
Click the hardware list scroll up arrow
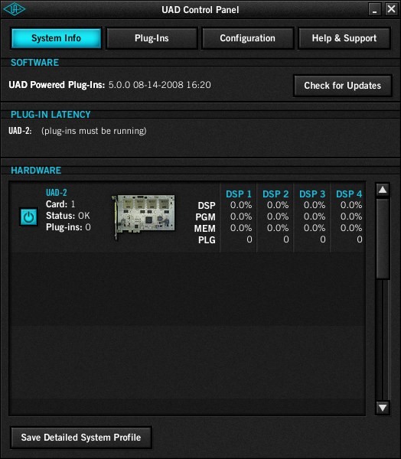pyautogui.click(x=383, y=190)
